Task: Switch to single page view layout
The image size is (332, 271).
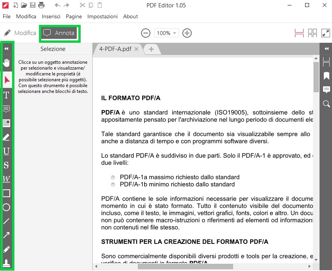Action: (x=299, y=33)
